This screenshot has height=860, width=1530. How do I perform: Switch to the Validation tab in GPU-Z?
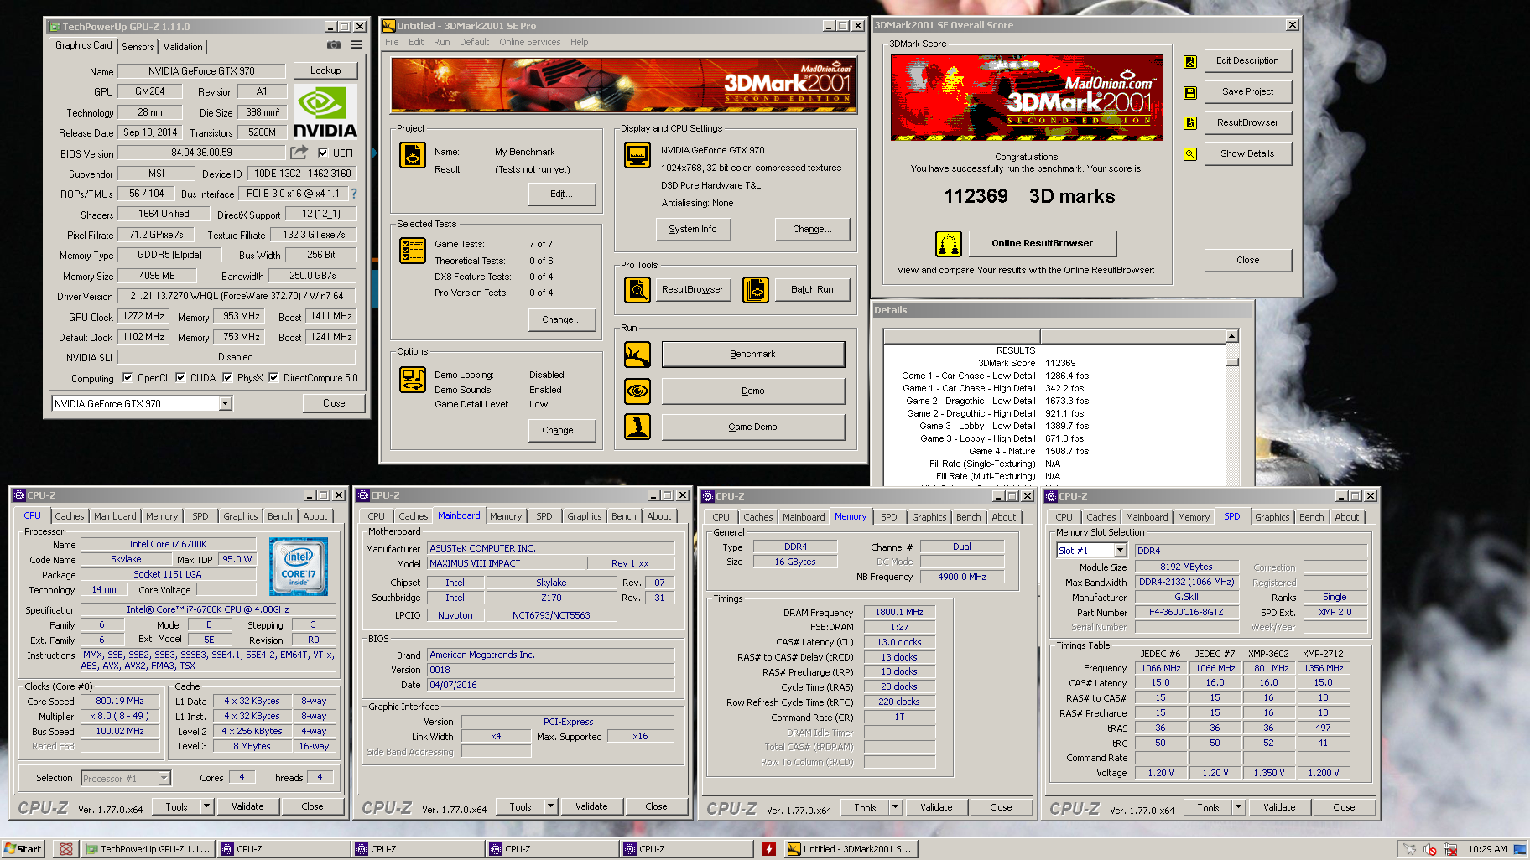tap(182, 47)
